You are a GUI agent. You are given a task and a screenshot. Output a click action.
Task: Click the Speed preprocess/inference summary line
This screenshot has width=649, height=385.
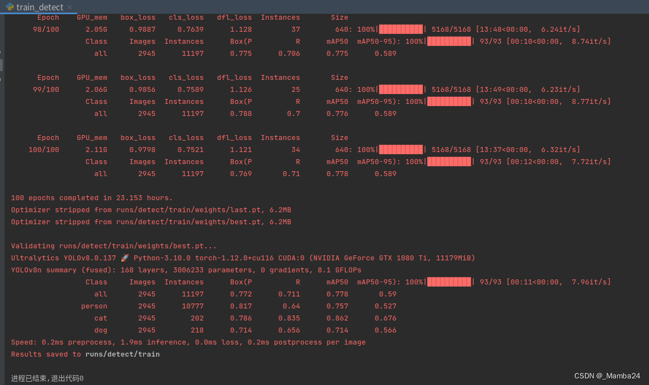pos(188,342)
